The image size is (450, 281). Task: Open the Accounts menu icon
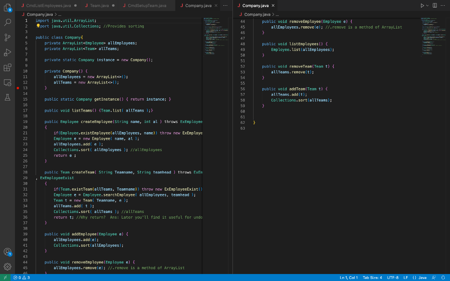coord(7,252)
